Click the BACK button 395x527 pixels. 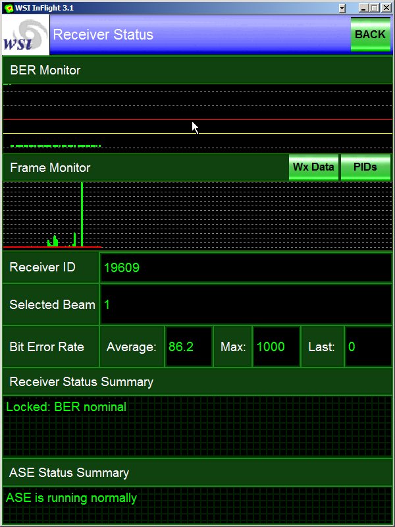pos(371,34)
